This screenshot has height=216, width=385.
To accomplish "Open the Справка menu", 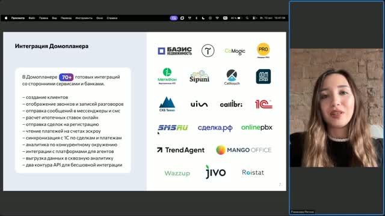I will pos(112,18).
